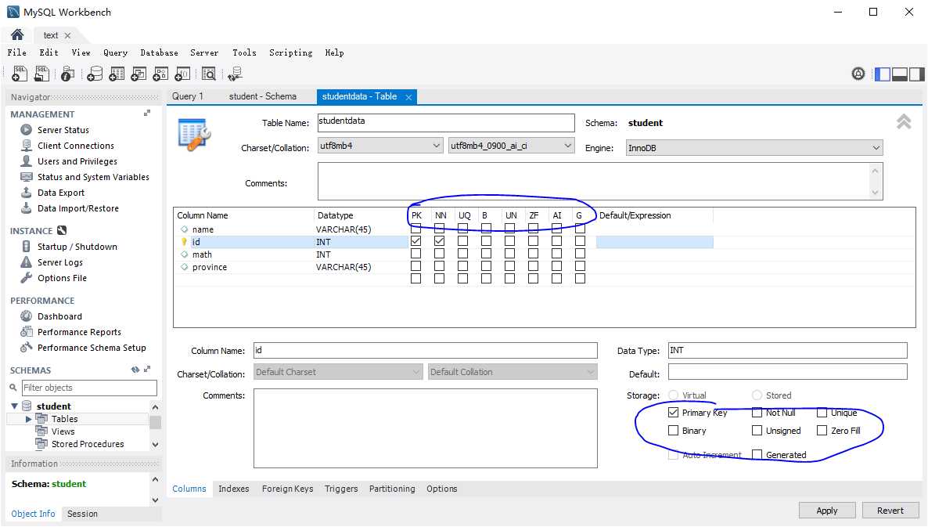Collapse the student schema tree node
928x527 pixels.
point(14,406)
